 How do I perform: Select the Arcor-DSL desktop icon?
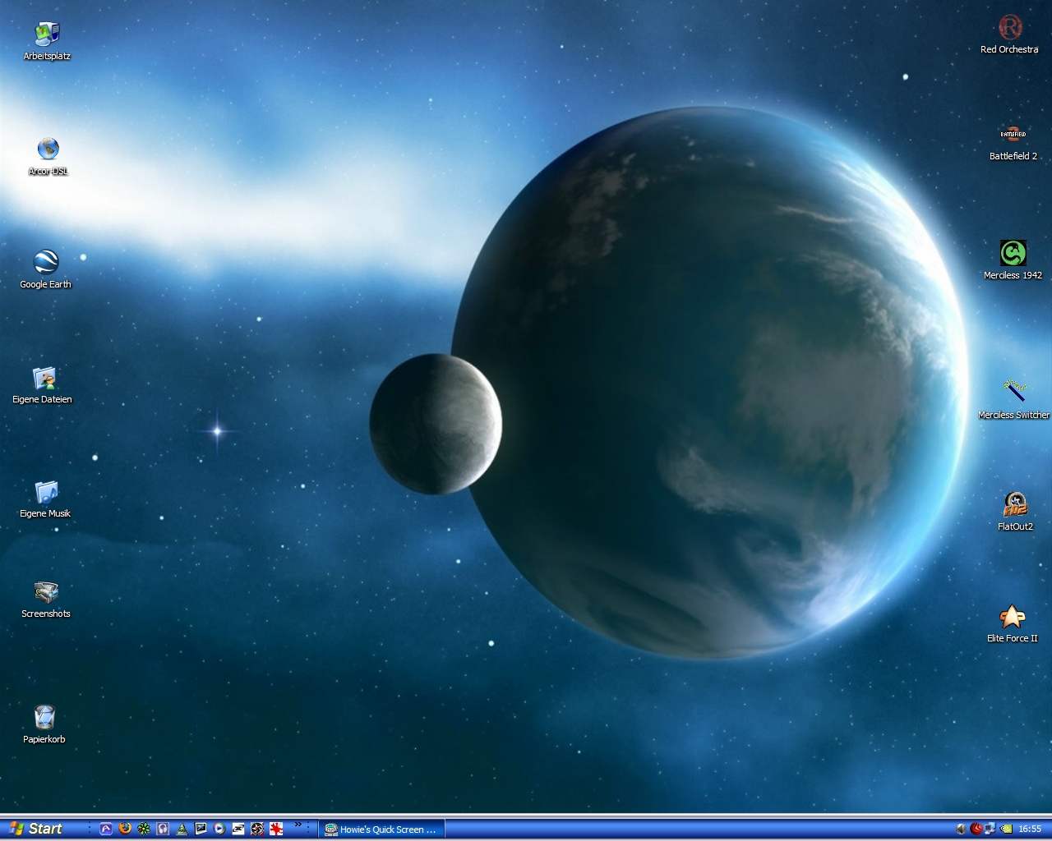coord(48,156)
